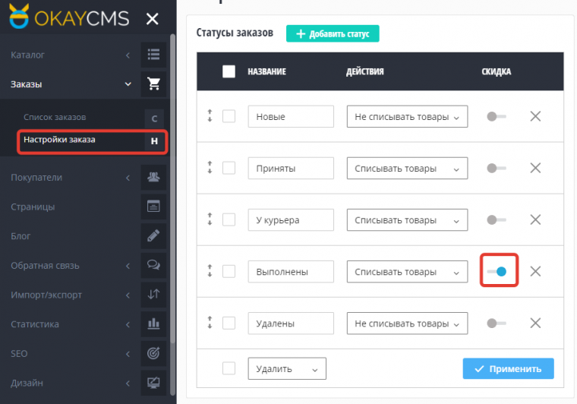Open the Страницы menu item
577x404 pixels.
(33, 207)
